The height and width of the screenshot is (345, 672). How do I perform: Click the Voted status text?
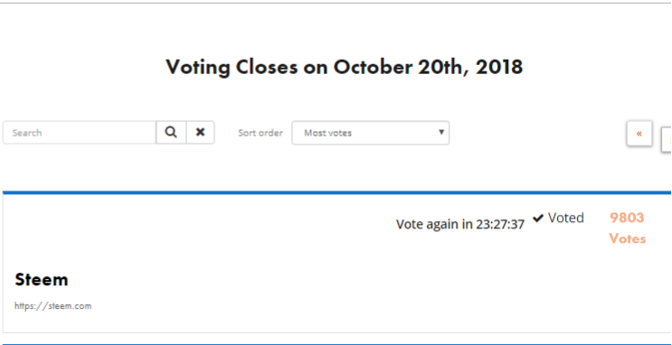click(x=565, y=218)
